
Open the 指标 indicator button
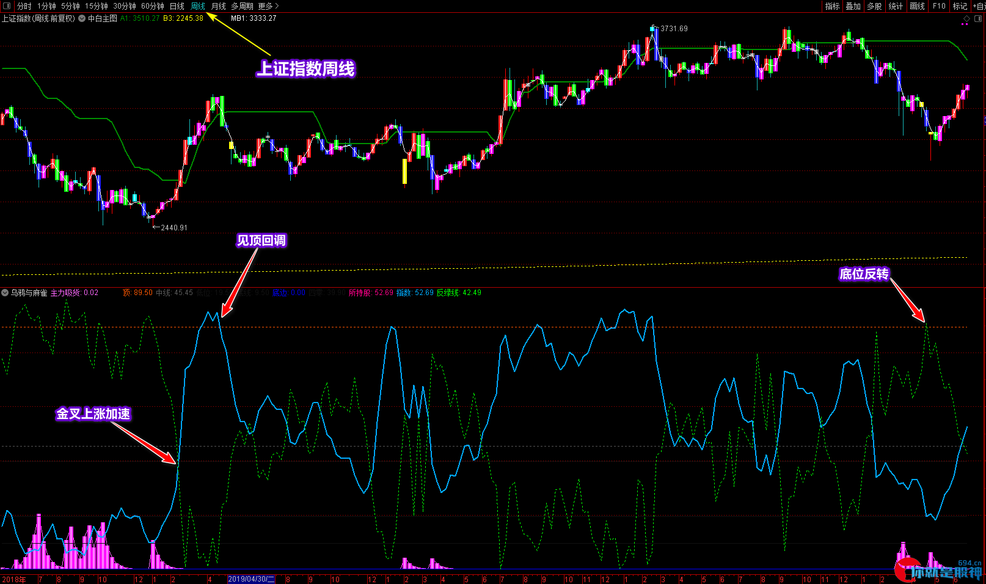click(832, 6)
